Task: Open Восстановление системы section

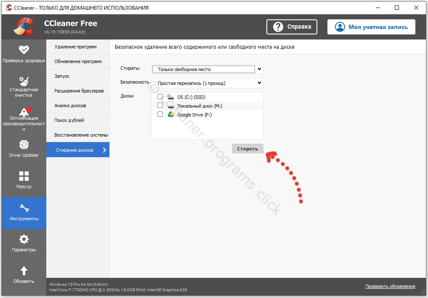Action: (78, 135)
